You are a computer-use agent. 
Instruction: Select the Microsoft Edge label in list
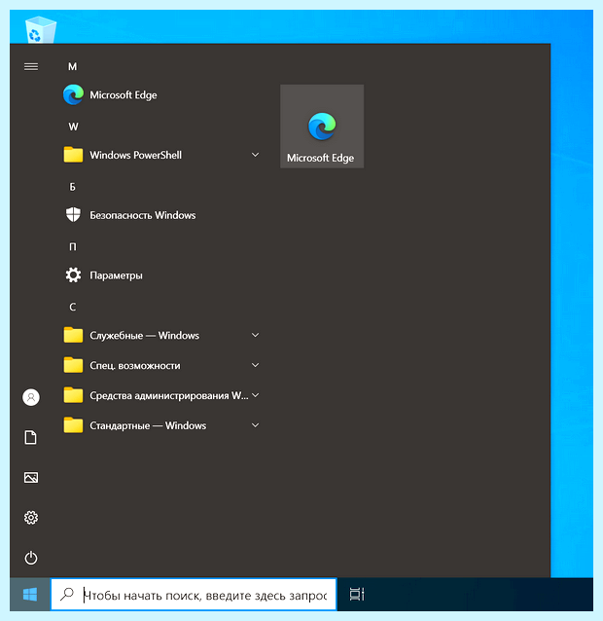pos(124,95)
